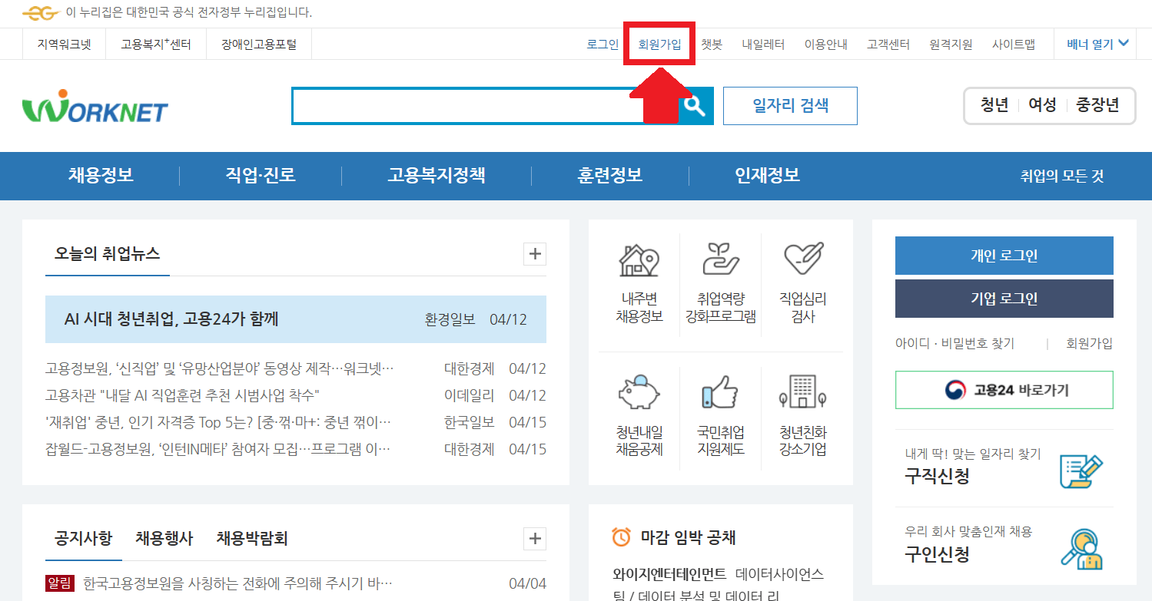Screen dimensions: 1152x601
Task: Expand notices list using plus button
Action: click(534, 539)
